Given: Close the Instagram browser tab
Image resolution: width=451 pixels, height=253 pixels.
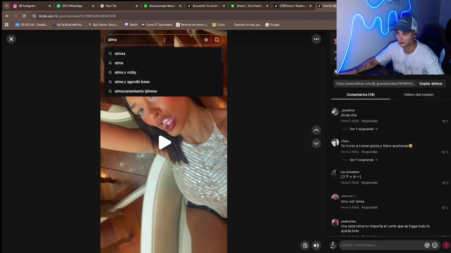Looking at the screenshot, I should click(49, 6).
